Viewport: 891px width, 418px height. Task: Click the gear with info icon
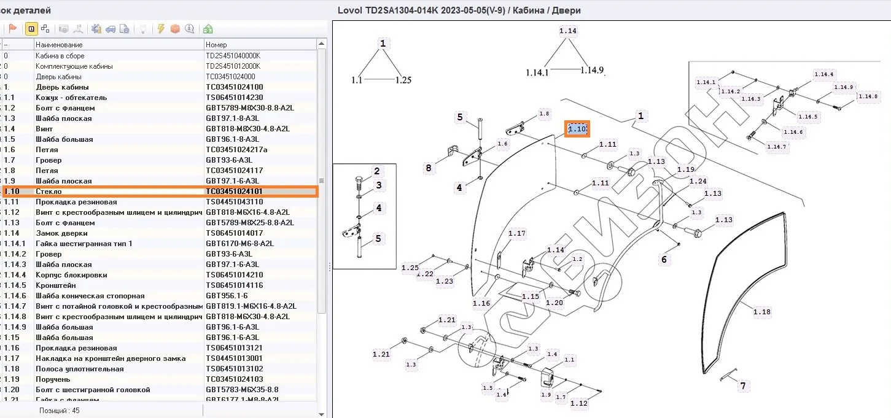tap(96, 29)
